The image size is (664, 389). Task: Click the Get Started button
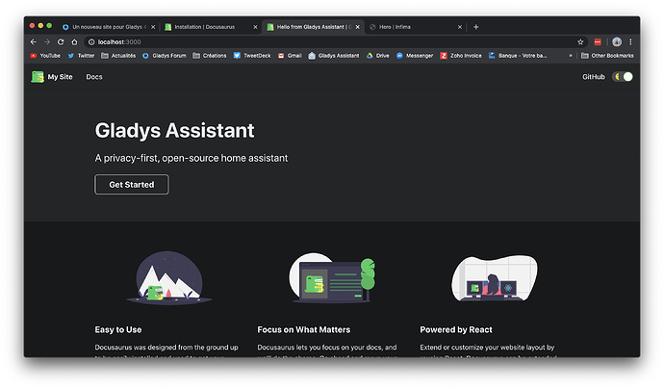[x=132, y=184]
